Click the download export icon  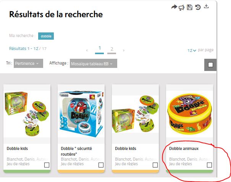(207, 6)
